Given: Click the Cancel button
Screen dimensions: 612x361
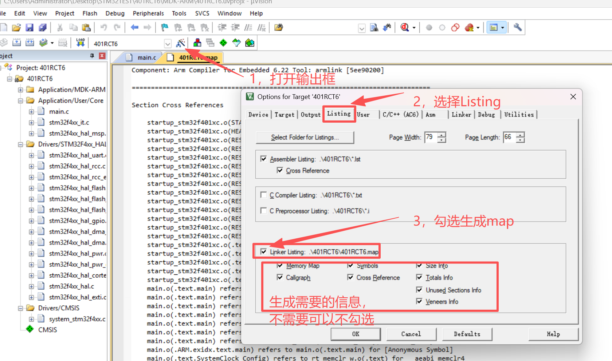Looking at the screenshot, I should (411, 334).
